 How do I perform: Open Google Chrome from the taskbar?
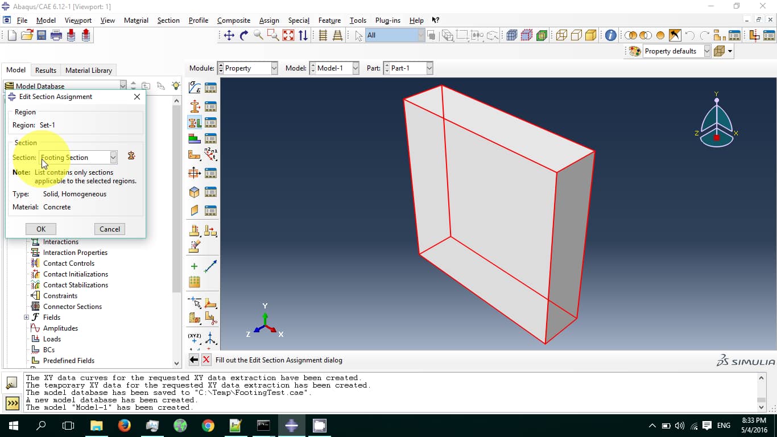point(208,426)
